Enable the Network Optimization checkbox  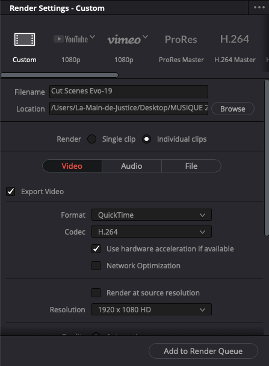coord(96,266)
